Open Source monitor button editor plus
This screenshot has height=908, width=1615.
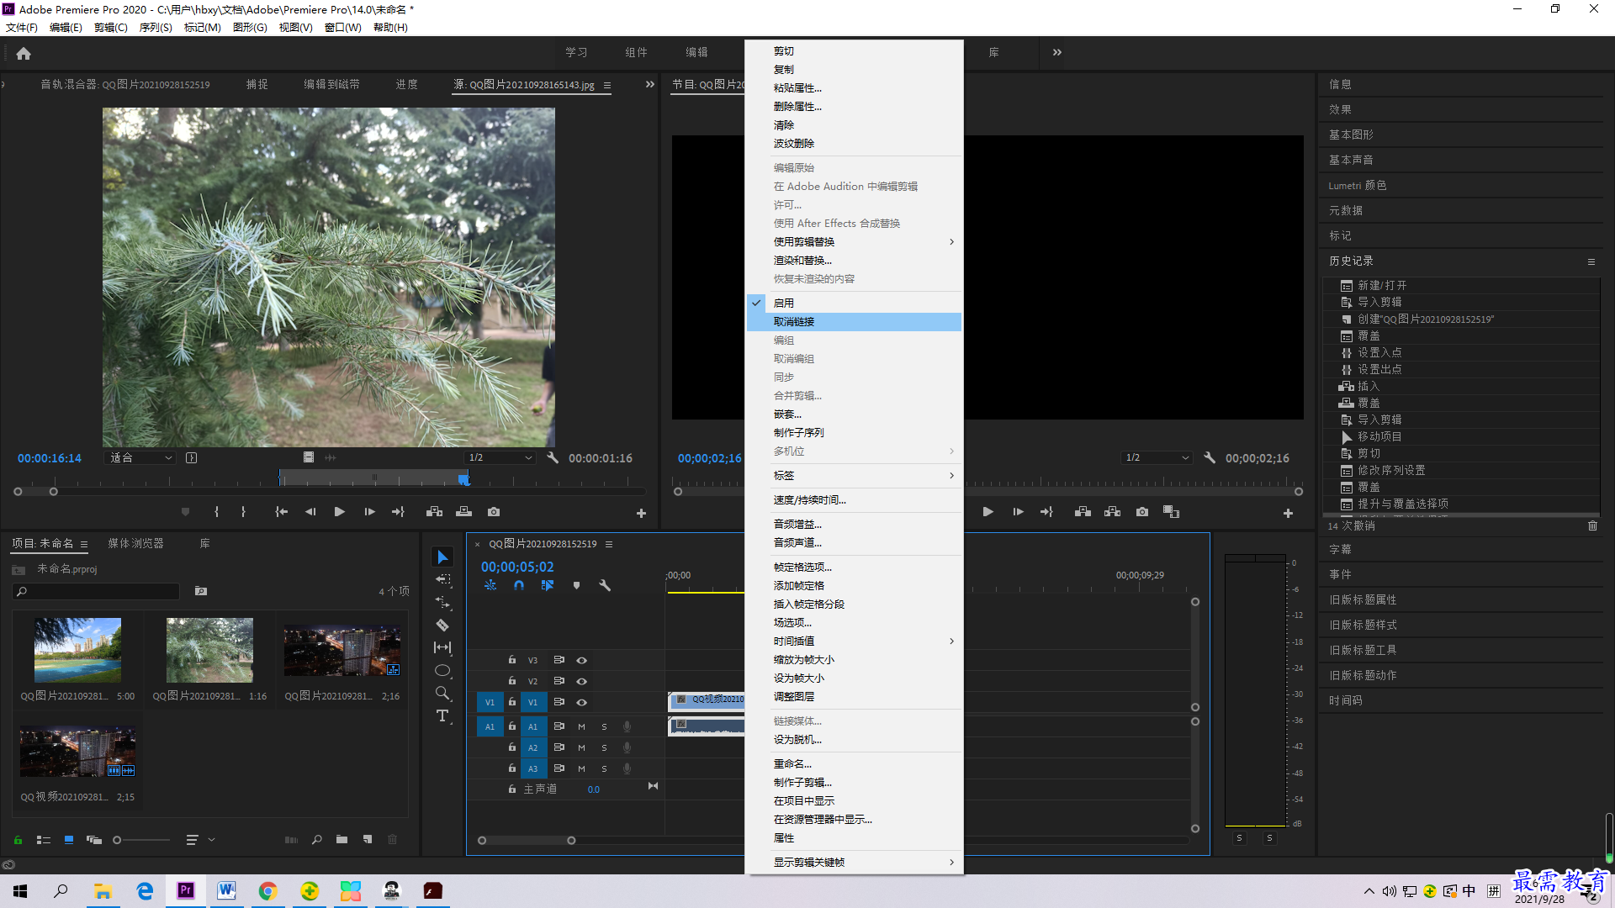pyautogui.click(x=641, y=513)
